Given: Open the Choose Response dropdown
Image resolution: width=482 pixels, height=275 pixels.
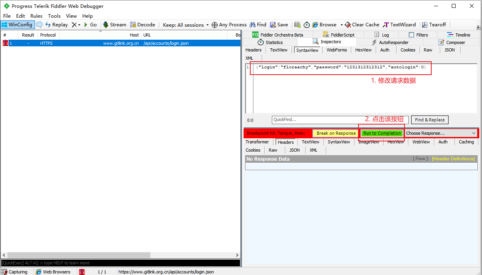Looking at the screenshot, I should pos(441,133).
